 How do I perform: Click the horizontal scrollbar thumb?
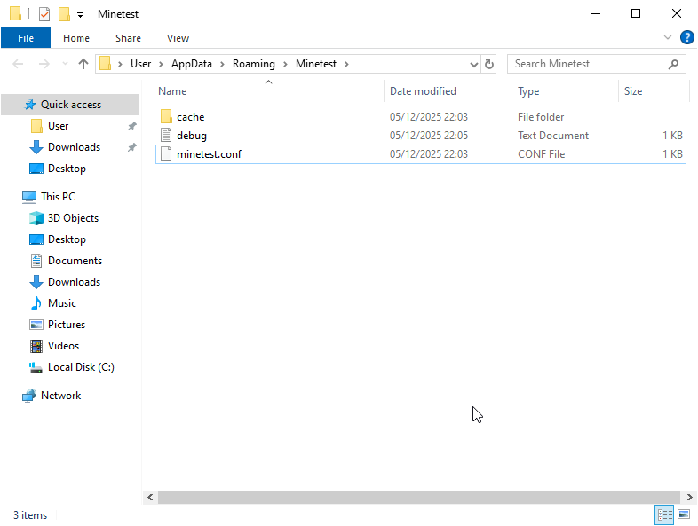click(419, 497)
